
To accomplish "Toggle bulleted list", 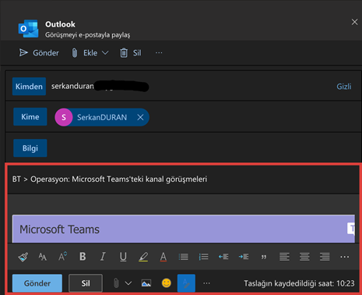I will pyautogui.click(x=184, y=257).
